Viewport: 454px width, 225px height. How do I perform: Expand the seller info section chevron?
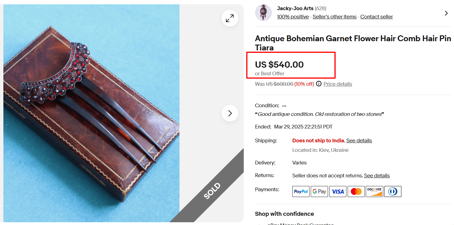pos(446,13)
